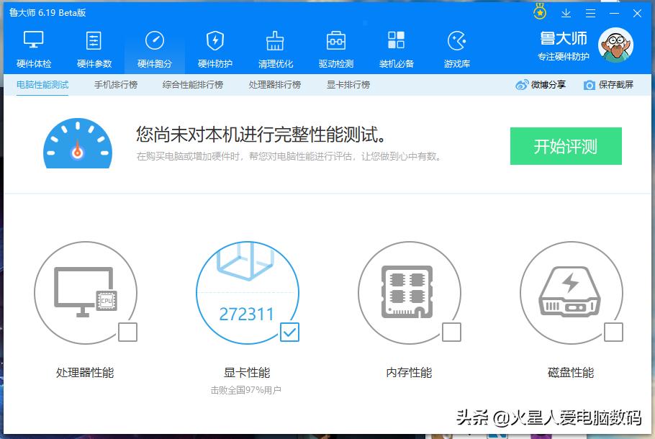Enable the 磁盘性能 disk test checkbox

615,332
